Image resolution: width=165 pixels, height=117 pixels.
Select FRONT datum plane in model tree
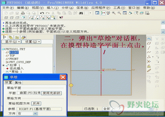coord(14,59)
